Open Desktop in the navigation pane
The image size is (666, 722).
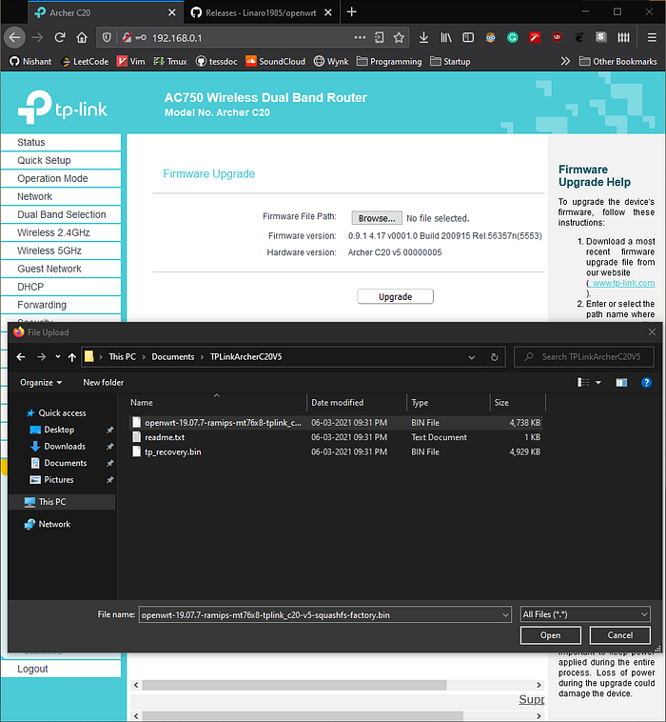point(59,430)
